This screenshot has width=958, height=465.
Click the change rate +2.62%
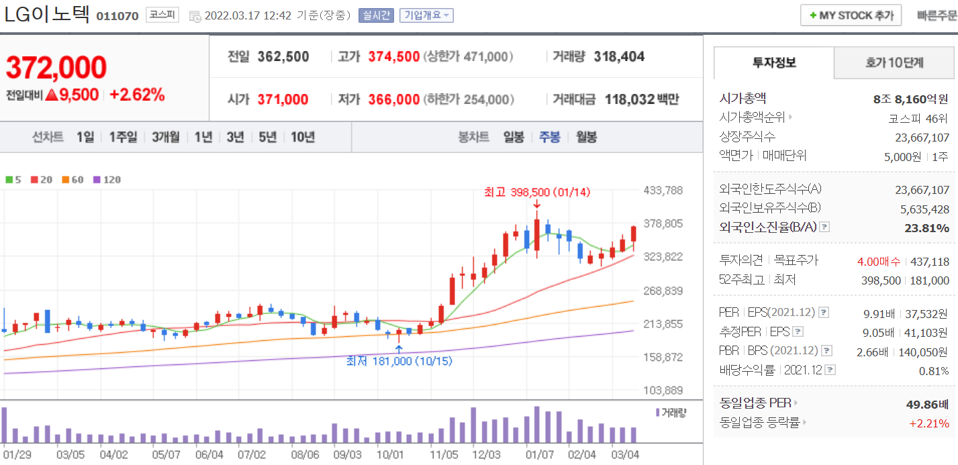(x=137, y=95)
